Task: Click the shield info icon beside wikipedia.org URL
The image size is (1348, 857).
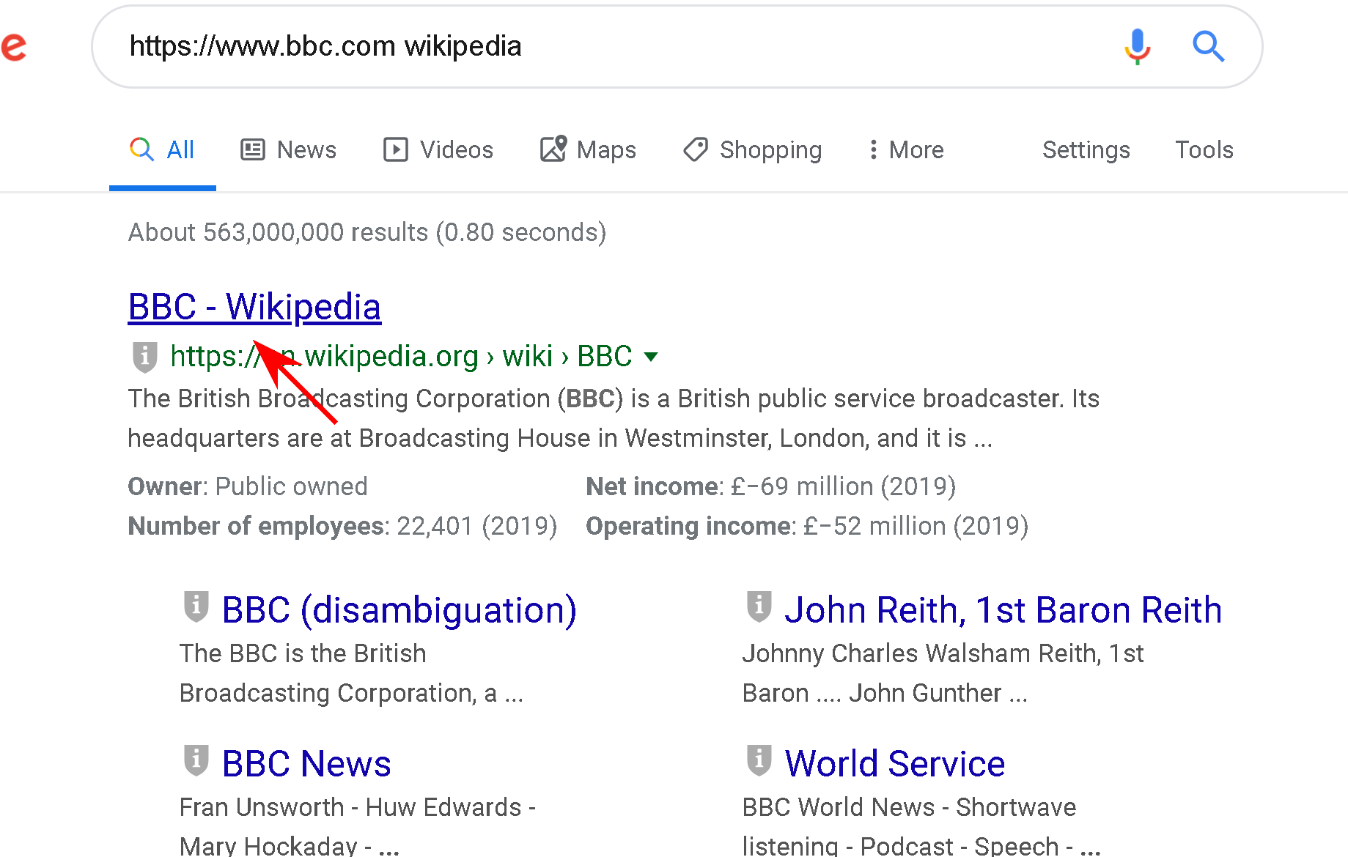Action: (x=144, y=357)
